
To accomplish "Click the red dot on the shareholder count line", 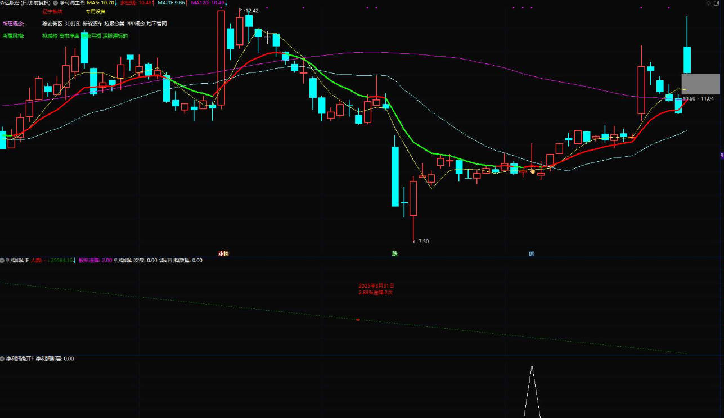I will pos(358,320).
